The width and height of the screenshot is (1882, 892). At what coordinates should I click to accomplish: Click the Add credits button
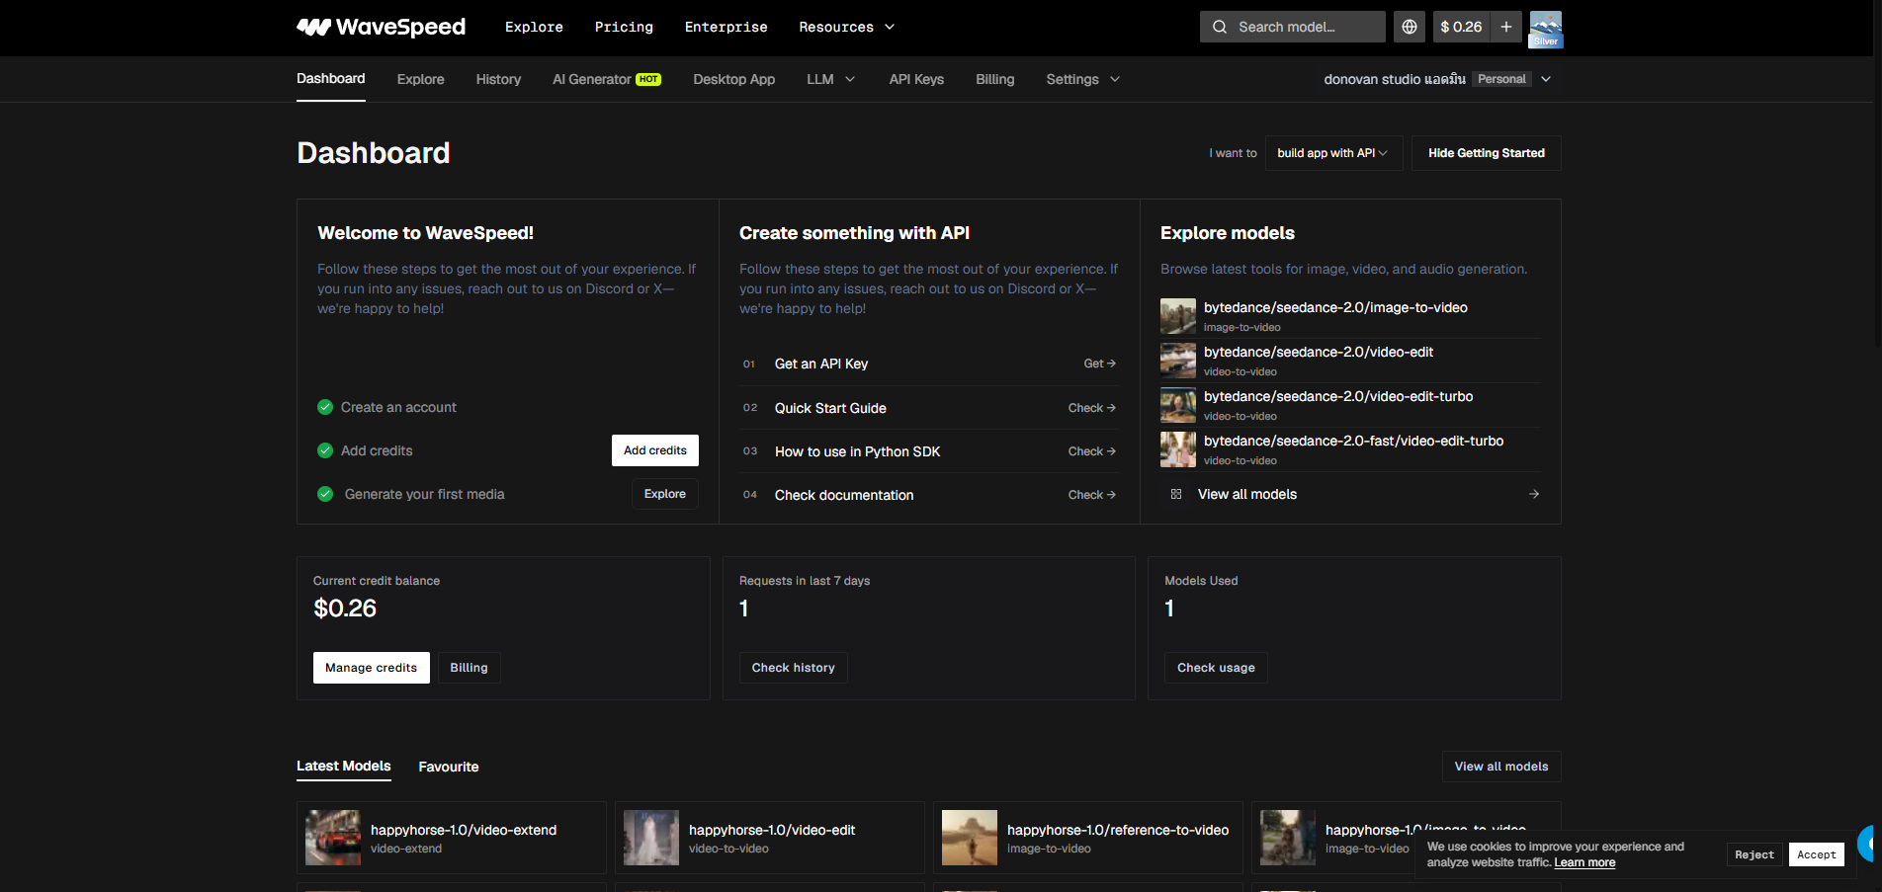[655, 450]
